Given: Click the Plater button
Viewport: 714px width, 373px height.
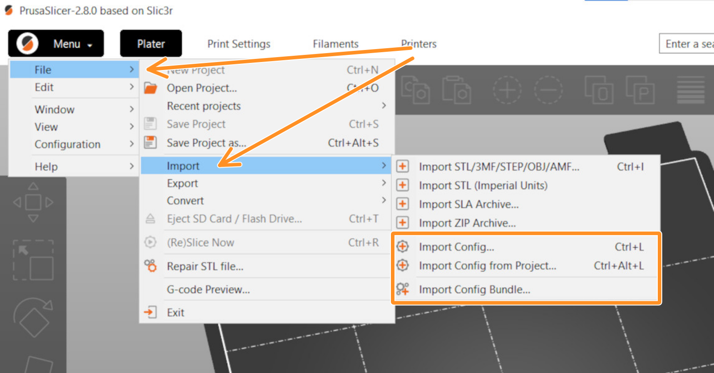Looking at the screenshot, I should [x=151, y=44].
